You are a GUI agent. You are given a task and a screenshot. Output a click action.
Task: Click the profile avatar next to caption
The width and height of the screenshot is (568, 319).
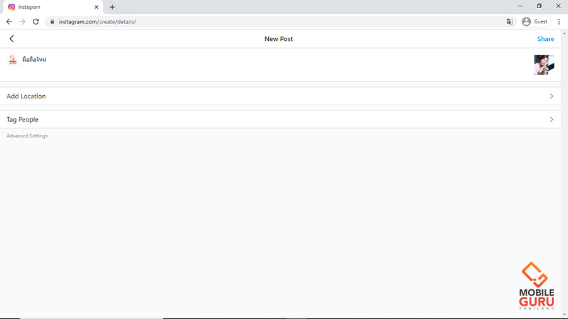pos(12,60)
